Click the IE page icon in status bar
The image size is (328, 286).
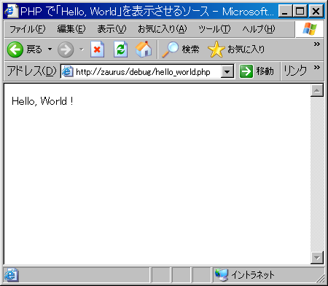click(11, 275)
